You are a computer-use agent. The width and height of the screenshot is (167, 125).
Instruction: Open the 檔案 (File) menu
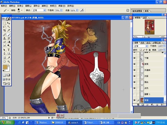[x=4, y=6]
